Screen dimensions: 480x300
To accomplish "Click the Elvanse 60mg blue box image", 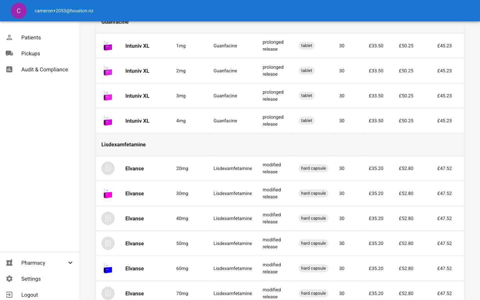I will tap(108, 268).
